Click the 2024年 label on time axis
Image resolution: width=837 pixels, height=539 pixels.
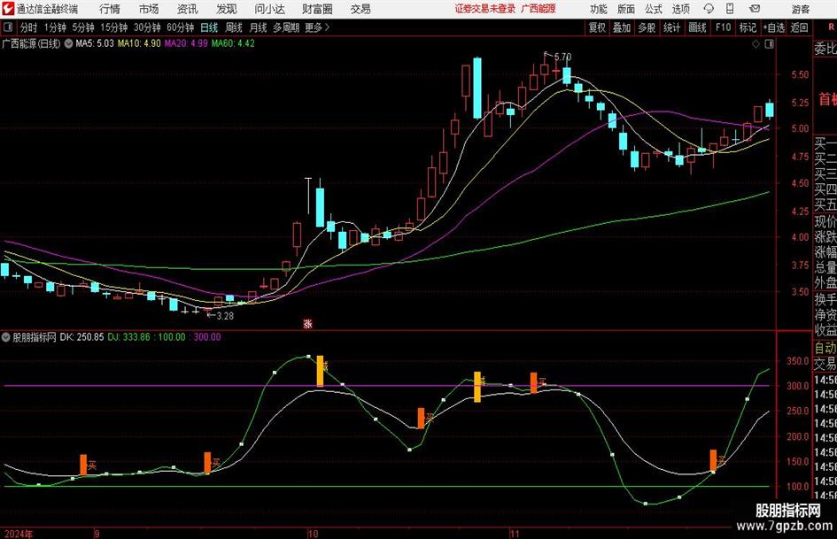click(x=18, y=533)
